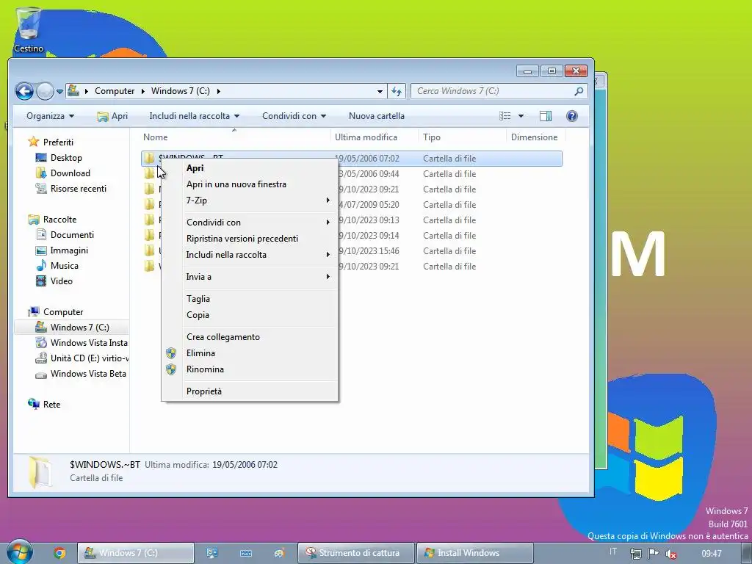Viewport: 752px width, 564px height.
Task: Toggle the preview pane icon
Action: [546, 116]
